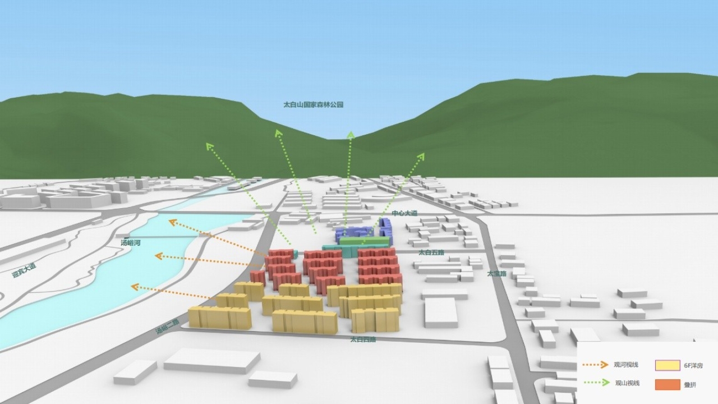Select the long green building block
The height and width of the screenshot is (404, 718).
(x=365, y=241)
